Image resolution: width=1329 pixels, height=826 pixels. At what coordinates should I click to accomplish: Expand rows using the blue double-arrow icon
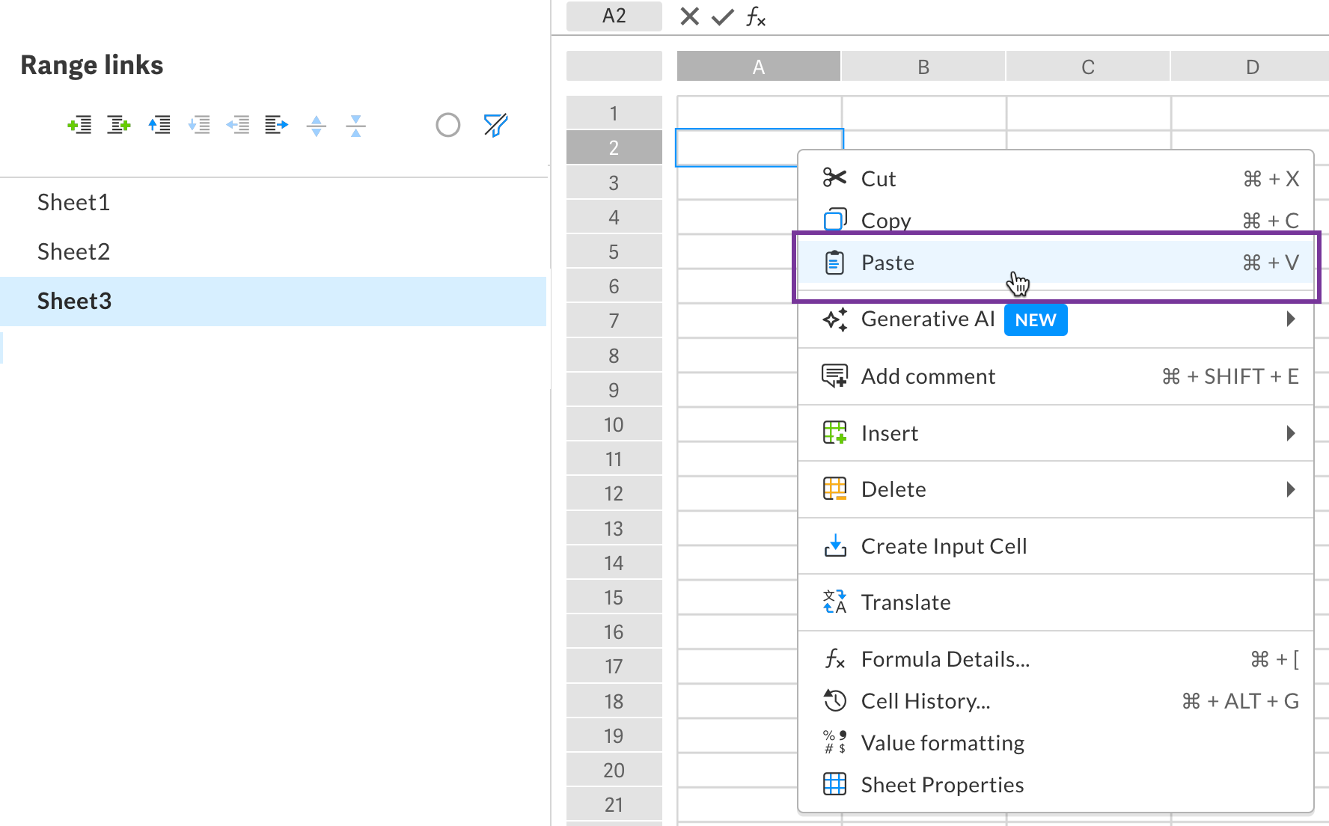tap(316, 125)
